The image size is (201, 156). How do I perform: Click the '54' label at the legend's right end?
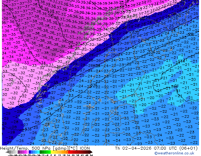point(91,155)
